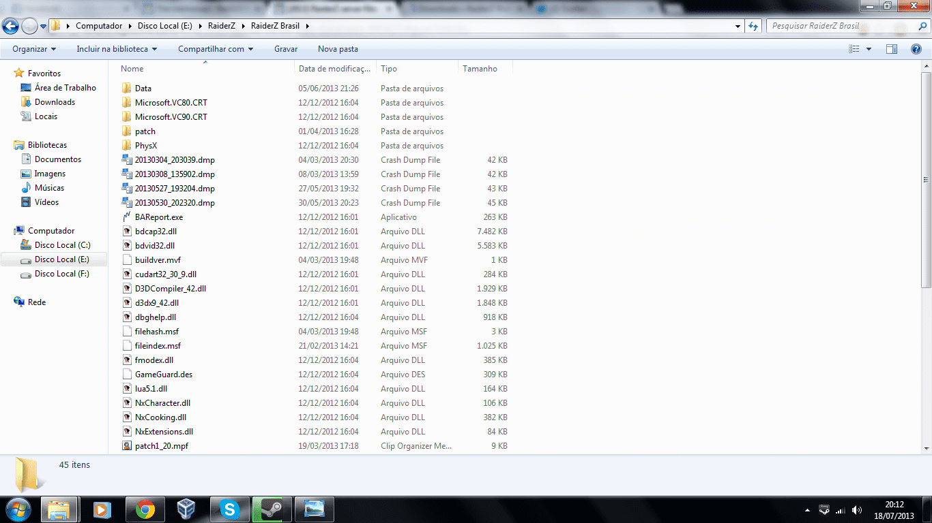Screen dimensions: 932x523
Task: Select the Microsoft.VC80.CRT folder icon
Action: 126,103
